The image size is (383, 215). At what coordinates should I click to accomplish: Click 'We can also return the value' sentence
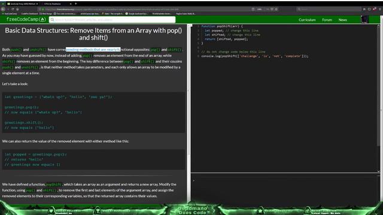click(65, 141)
